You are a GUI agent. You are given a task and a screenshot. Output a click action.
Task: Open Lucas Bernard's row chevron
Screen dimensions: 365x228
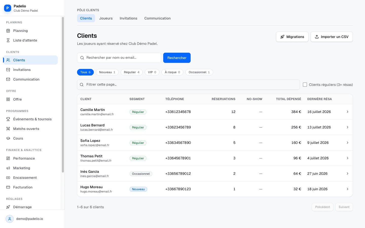coord(348,127)
